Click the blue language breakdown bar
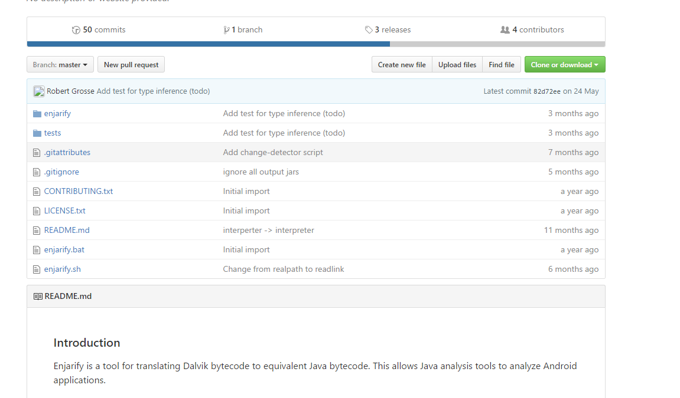 [x=209, y=44]
